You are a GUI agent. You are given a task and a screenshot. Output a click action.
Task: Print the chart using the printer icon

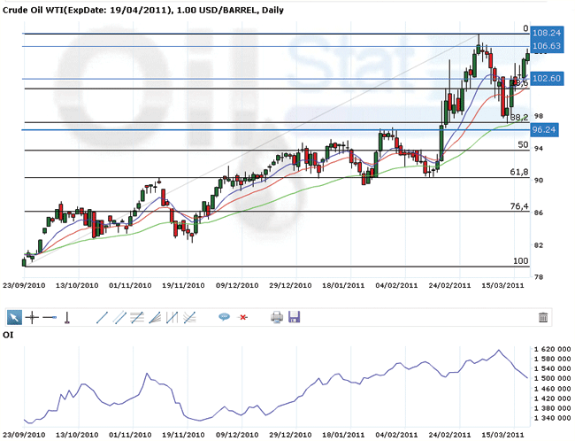(x=276, y=317)
